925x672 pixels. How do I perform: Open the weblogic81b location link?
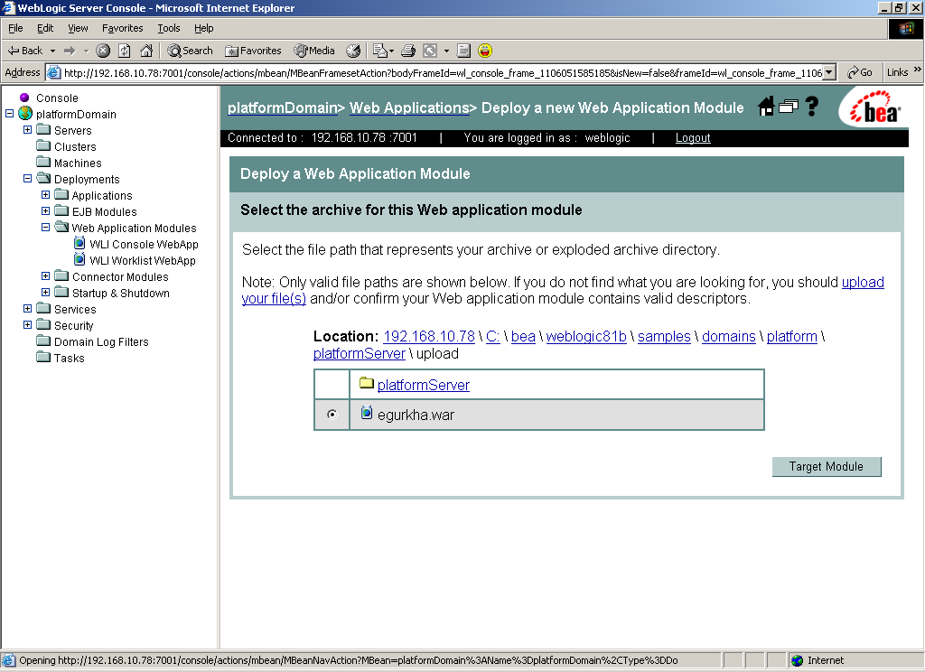[x=586, y=336]
